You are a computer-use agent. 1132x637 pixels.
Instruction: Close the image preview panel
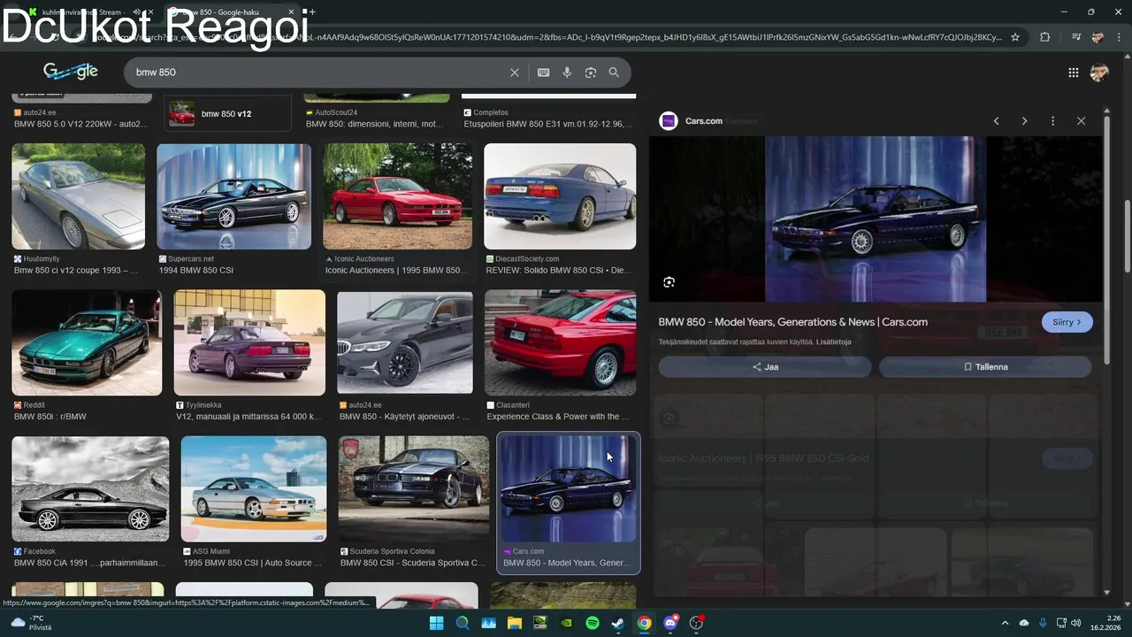point(1081,121)
